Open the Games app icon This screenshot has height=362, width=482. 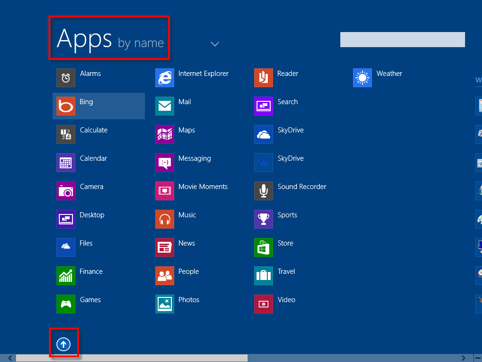tap(66, 304)
